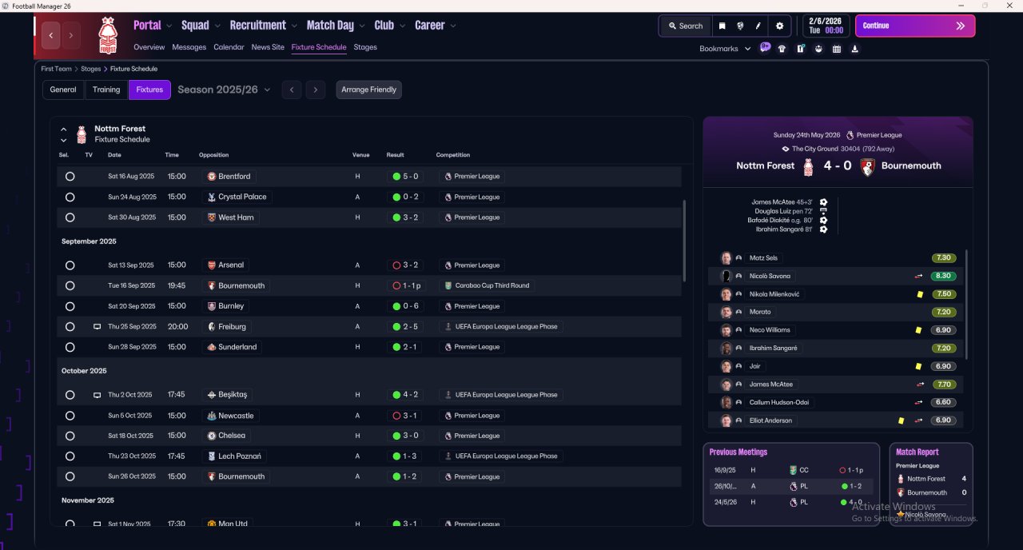Viewport: 1023px width, 550px height.
Task: Click the world head icon in top toolbar
Action: 740,26
